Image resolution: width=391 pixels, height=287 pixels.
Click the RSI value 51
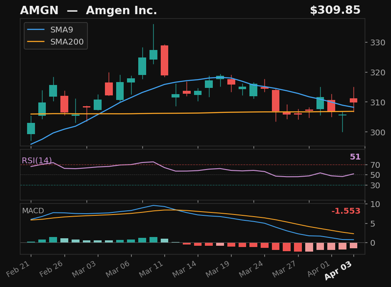pos(355,157)
